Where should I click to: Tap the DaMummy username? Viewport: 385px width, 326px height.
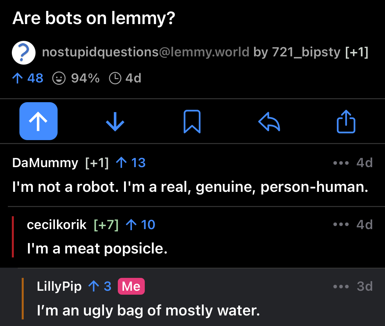pos(45,163)
